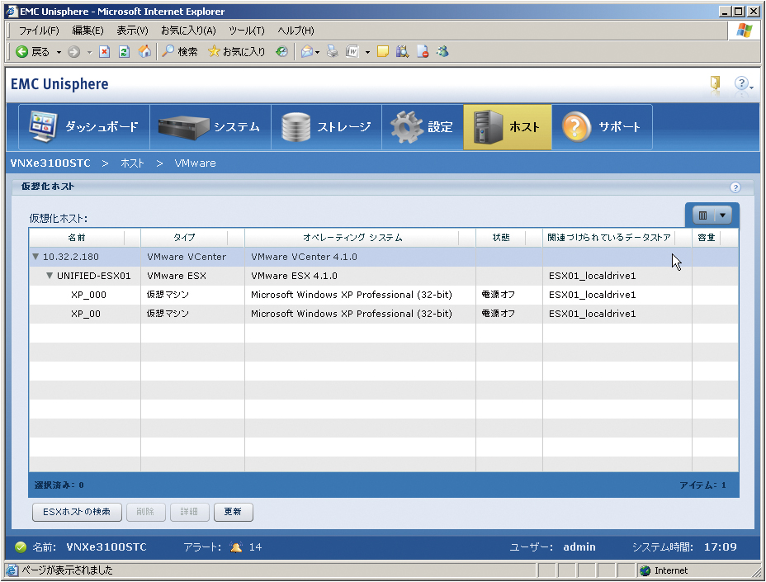Click the 更新 button
766x582 pixels.
click(233, 512)
